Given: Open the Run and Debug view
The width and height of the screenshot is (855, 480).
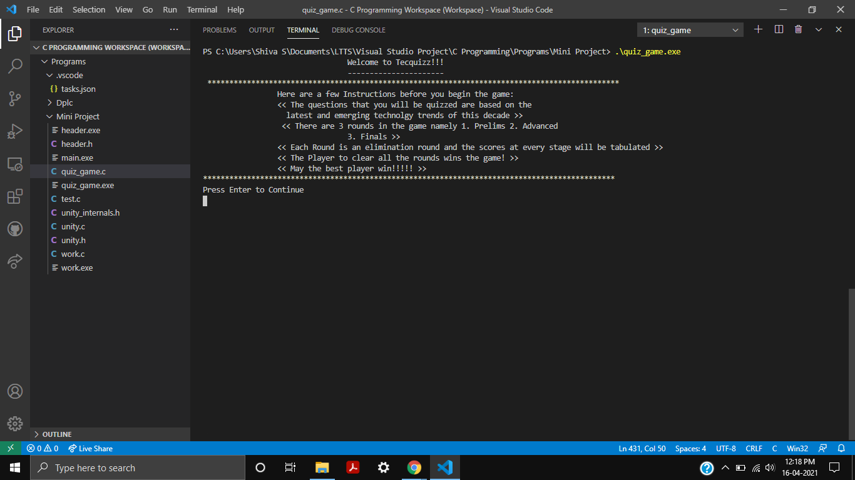Looking at the screenshot, I should click(15, 131).
